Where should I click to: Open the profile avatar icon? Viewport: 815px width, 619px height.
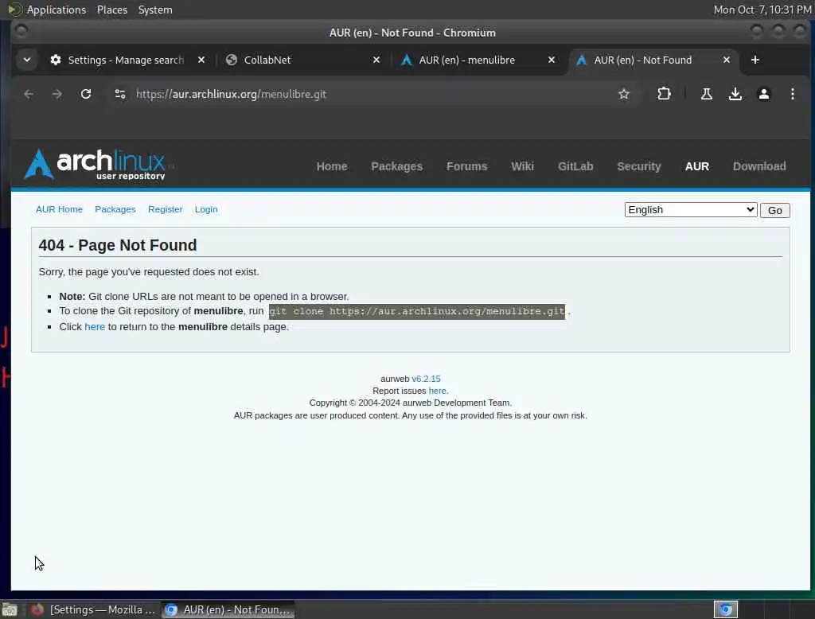point(763,94)
